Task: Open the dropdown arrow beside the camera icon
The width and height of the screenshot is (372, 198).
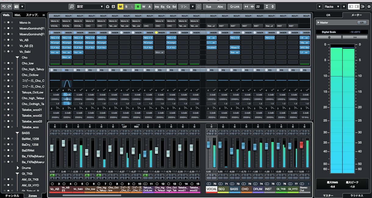Action: (x=23, y=6)
